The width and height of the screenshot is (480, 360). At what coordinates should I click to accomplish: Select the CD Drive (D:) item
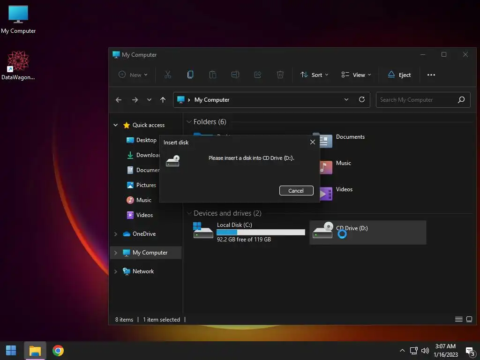pyautogui.click(x=367, y=232)
